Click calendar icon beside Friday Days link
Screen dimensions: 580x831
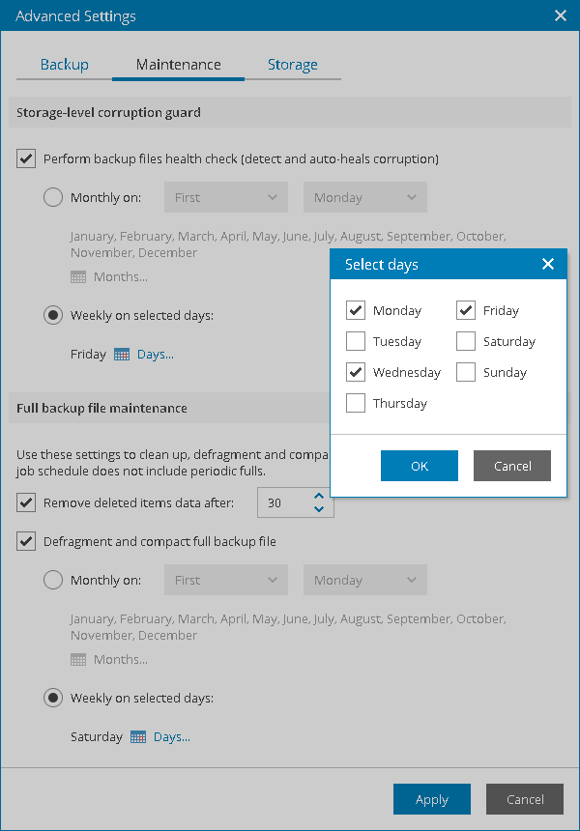(122, 355)
